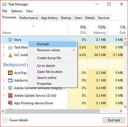This screenshot has height=127, width=128.
Task: Expand the Task Manager process group
Action: coord(4,47)
